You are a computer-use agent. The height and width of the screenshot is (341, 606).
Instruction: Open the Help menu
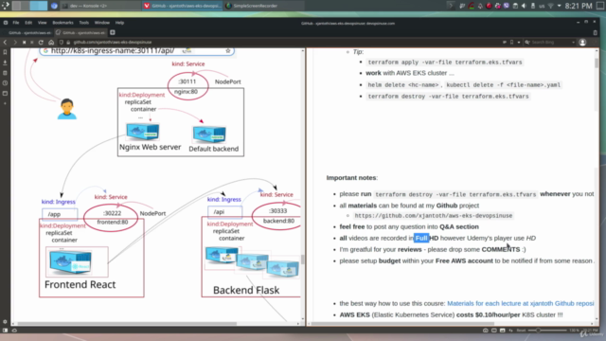pos(120,23)
